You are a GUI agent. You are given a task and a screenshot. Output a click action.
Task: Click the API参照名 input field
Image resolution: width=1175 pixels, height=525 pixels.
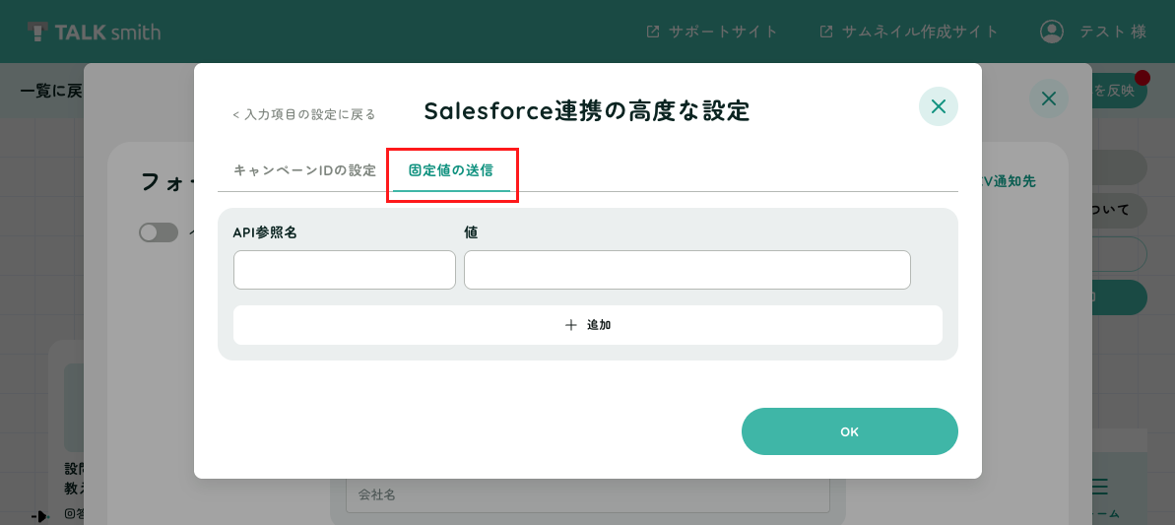click(345, 270)
